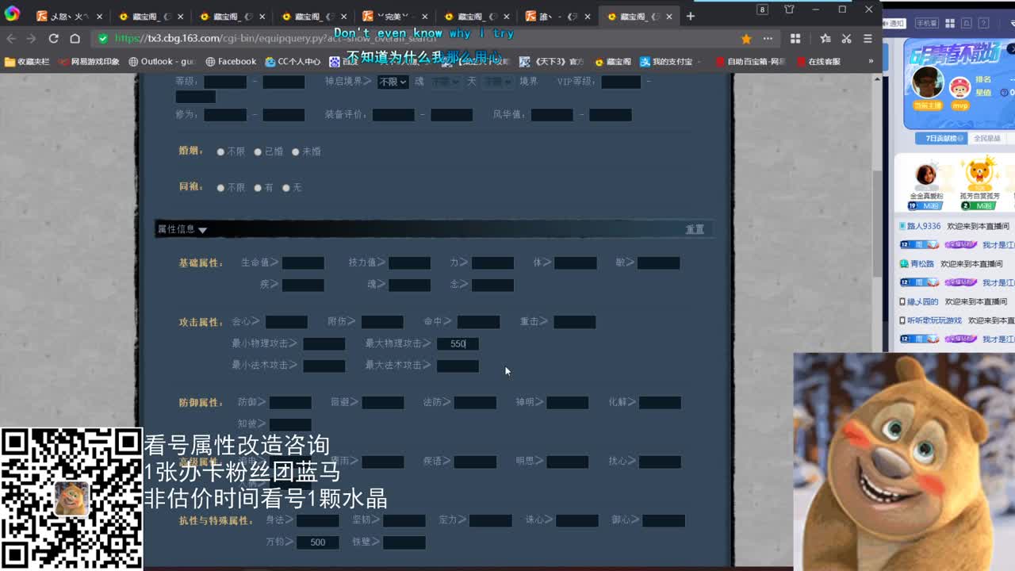Click the browser forward arrow

pyautogui.click(x=32, y=38)
